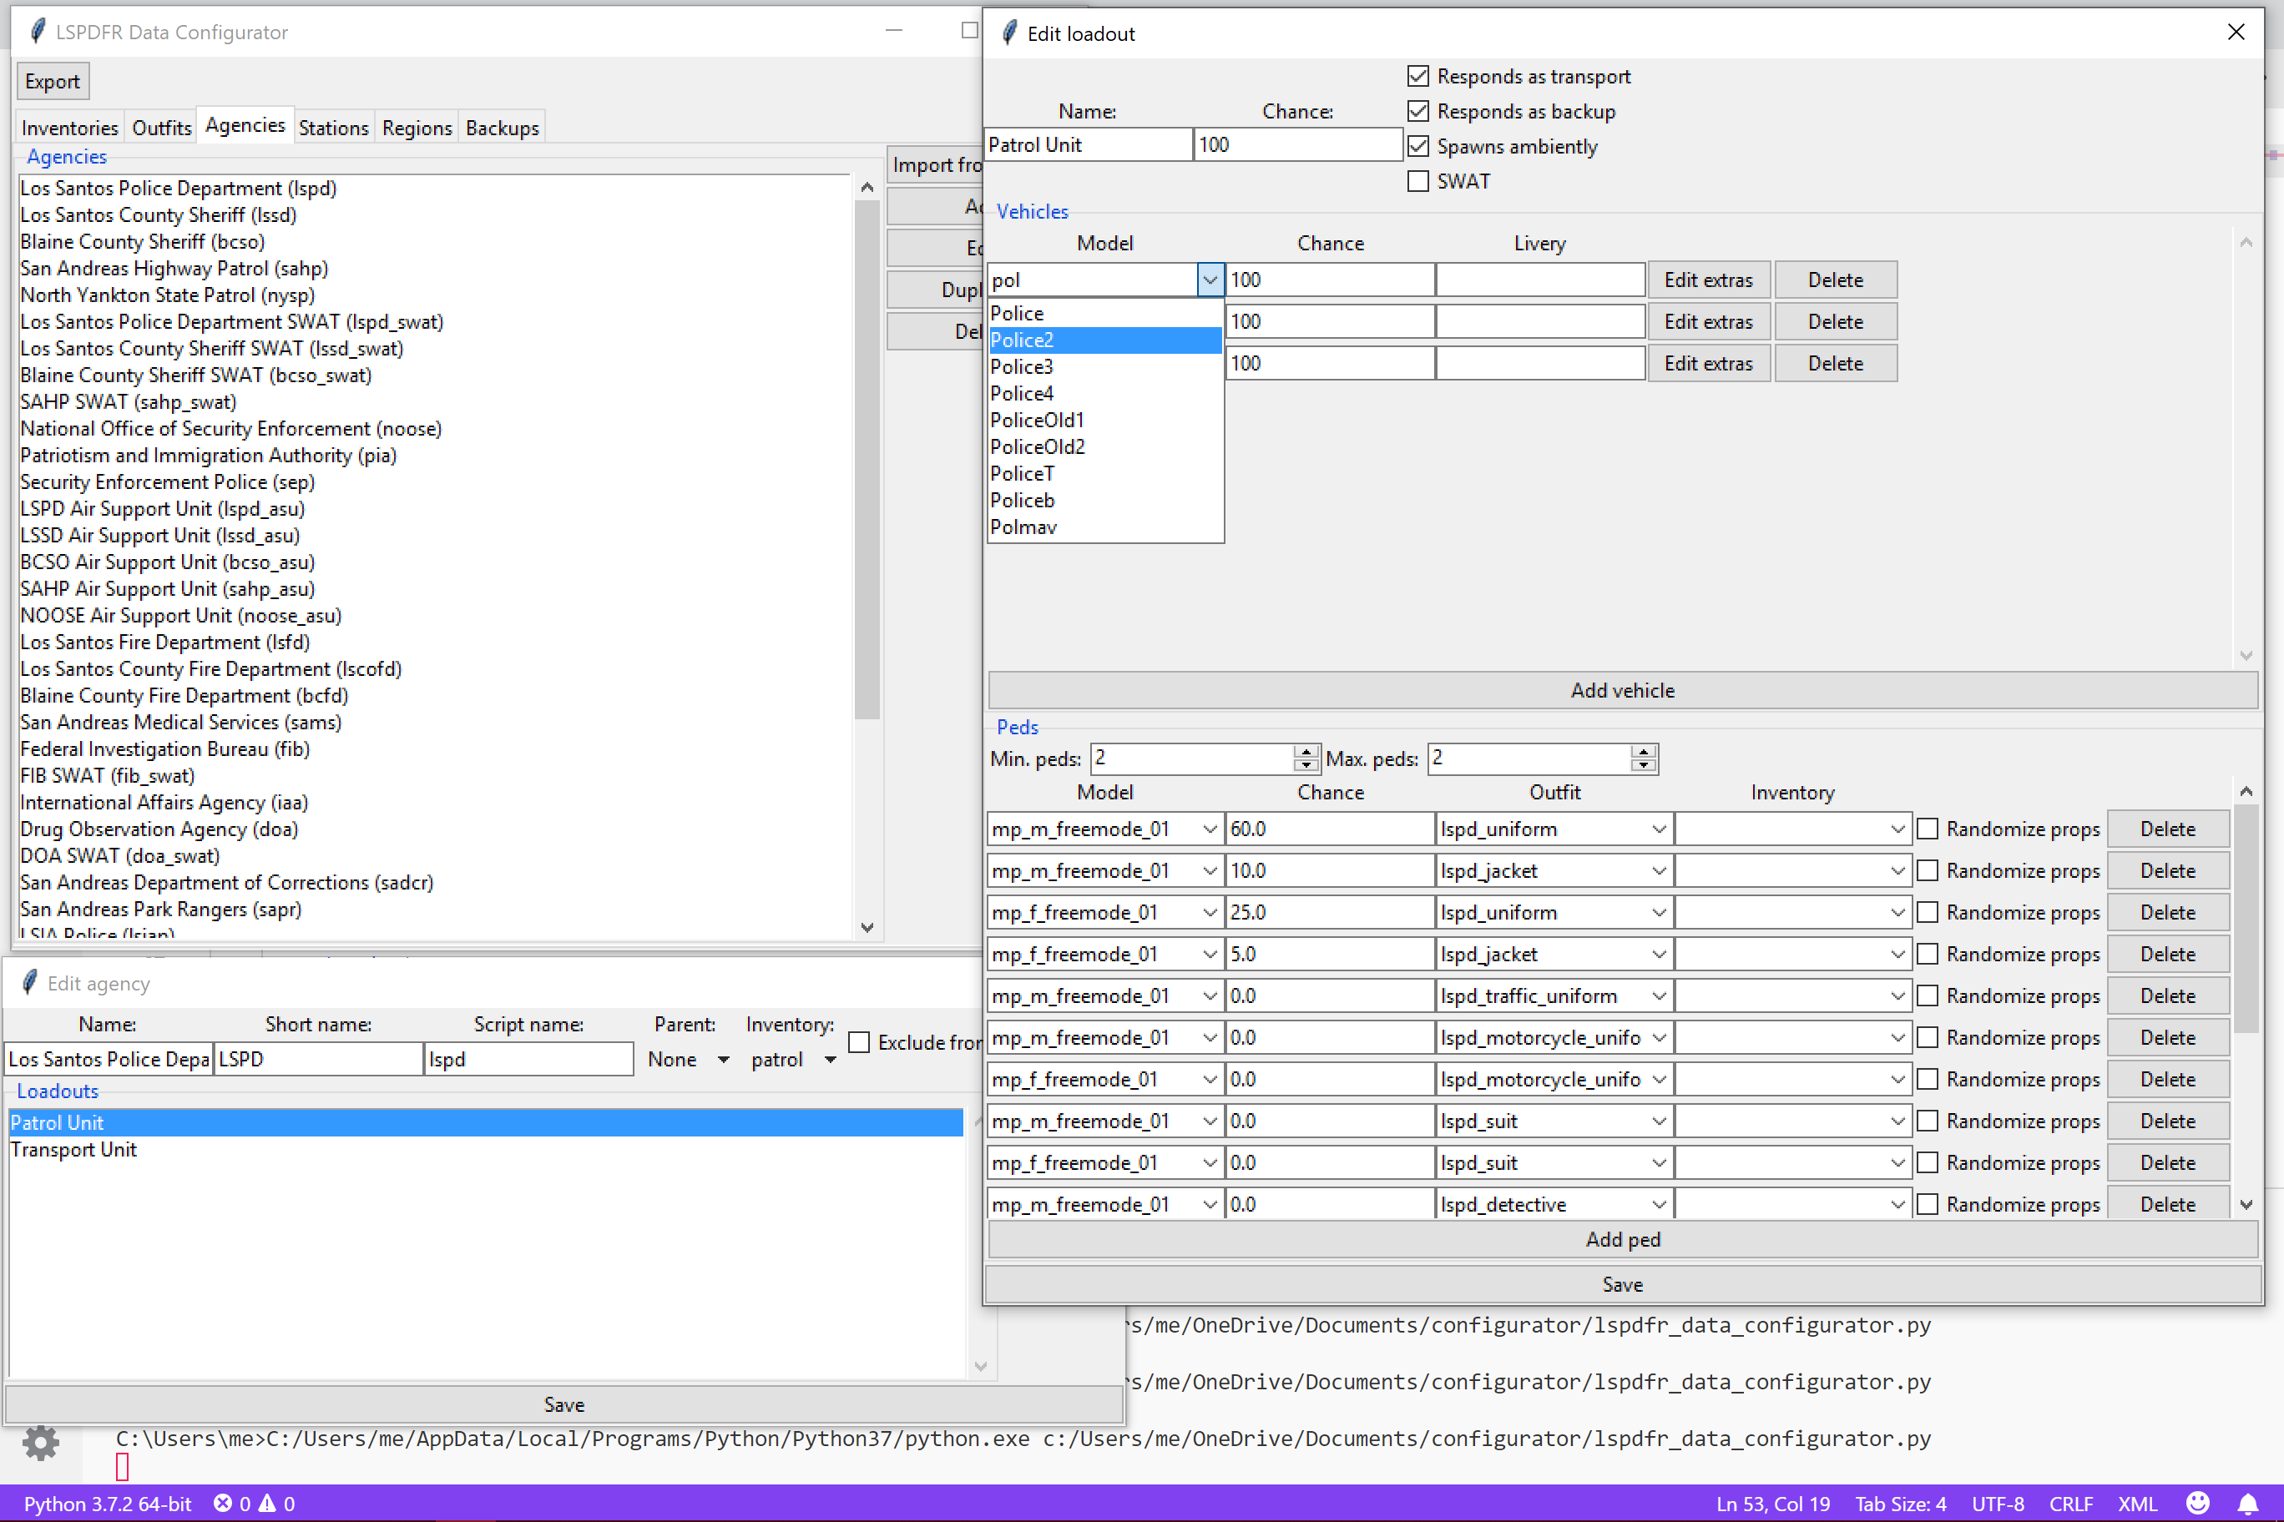
Task: Click Export button
Action: point(53,82)
